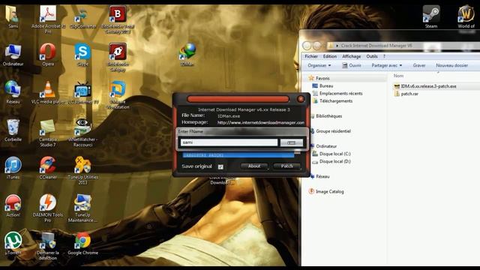Open the Affichage menu in Explorer

tap(352, 56)
